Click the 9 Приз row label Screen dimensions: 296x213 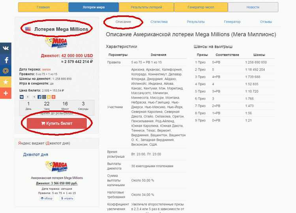(200, 120)
